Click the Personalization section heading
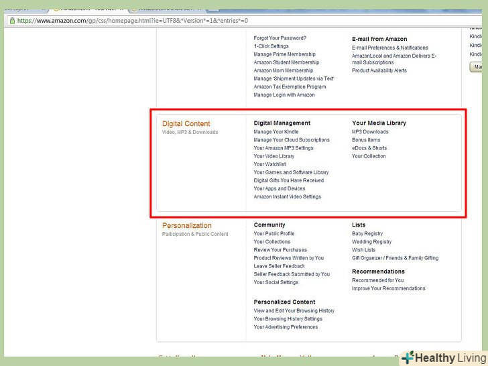 click(x=187, y=225)
